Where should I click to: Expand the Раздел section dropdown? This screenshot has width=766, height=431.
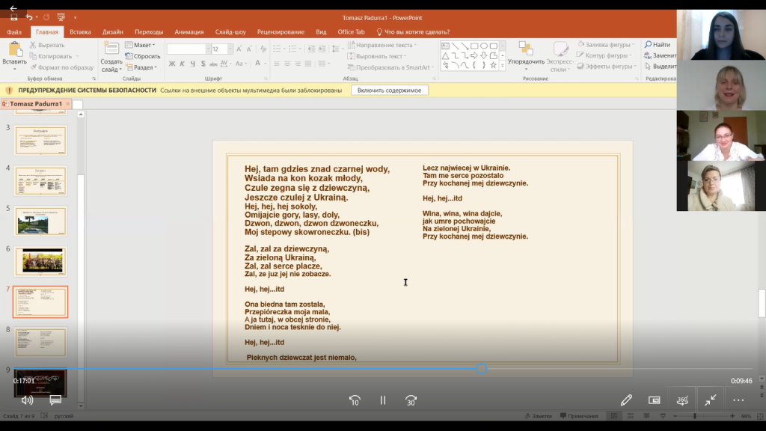(x=141, y=67)
